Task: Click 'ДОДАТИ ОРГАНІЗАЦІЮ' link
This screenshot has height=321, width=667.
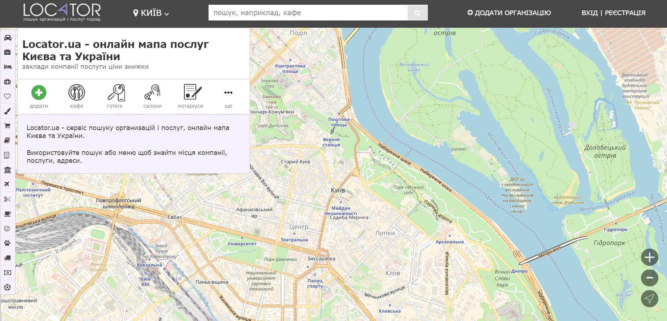Action: [x=509, y=13]
